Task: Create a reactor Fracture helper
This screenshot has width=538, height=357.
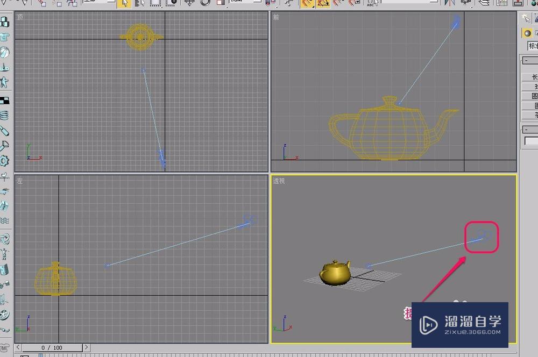Action: point(4,206)
